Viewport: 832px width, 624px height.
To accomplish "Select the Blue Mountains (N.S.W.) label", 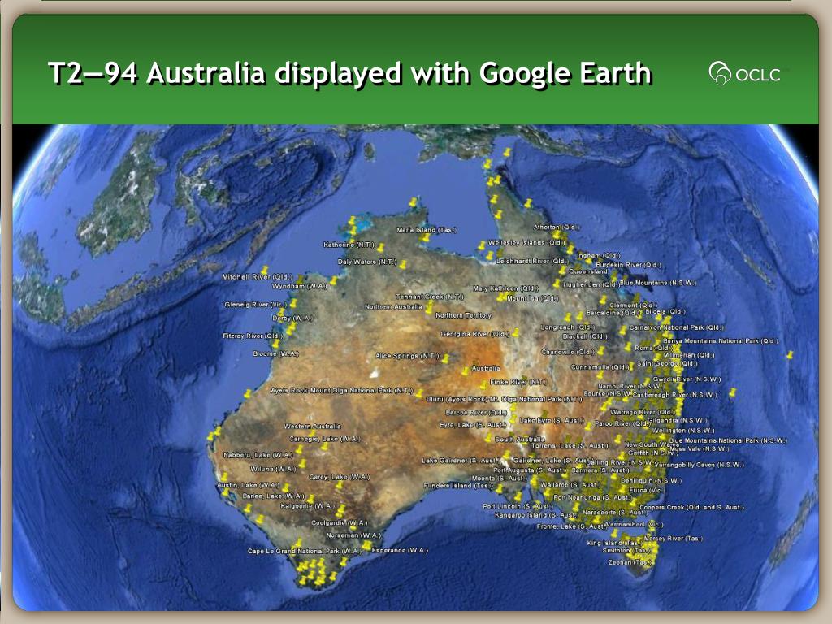I will [x=658, y=283].
